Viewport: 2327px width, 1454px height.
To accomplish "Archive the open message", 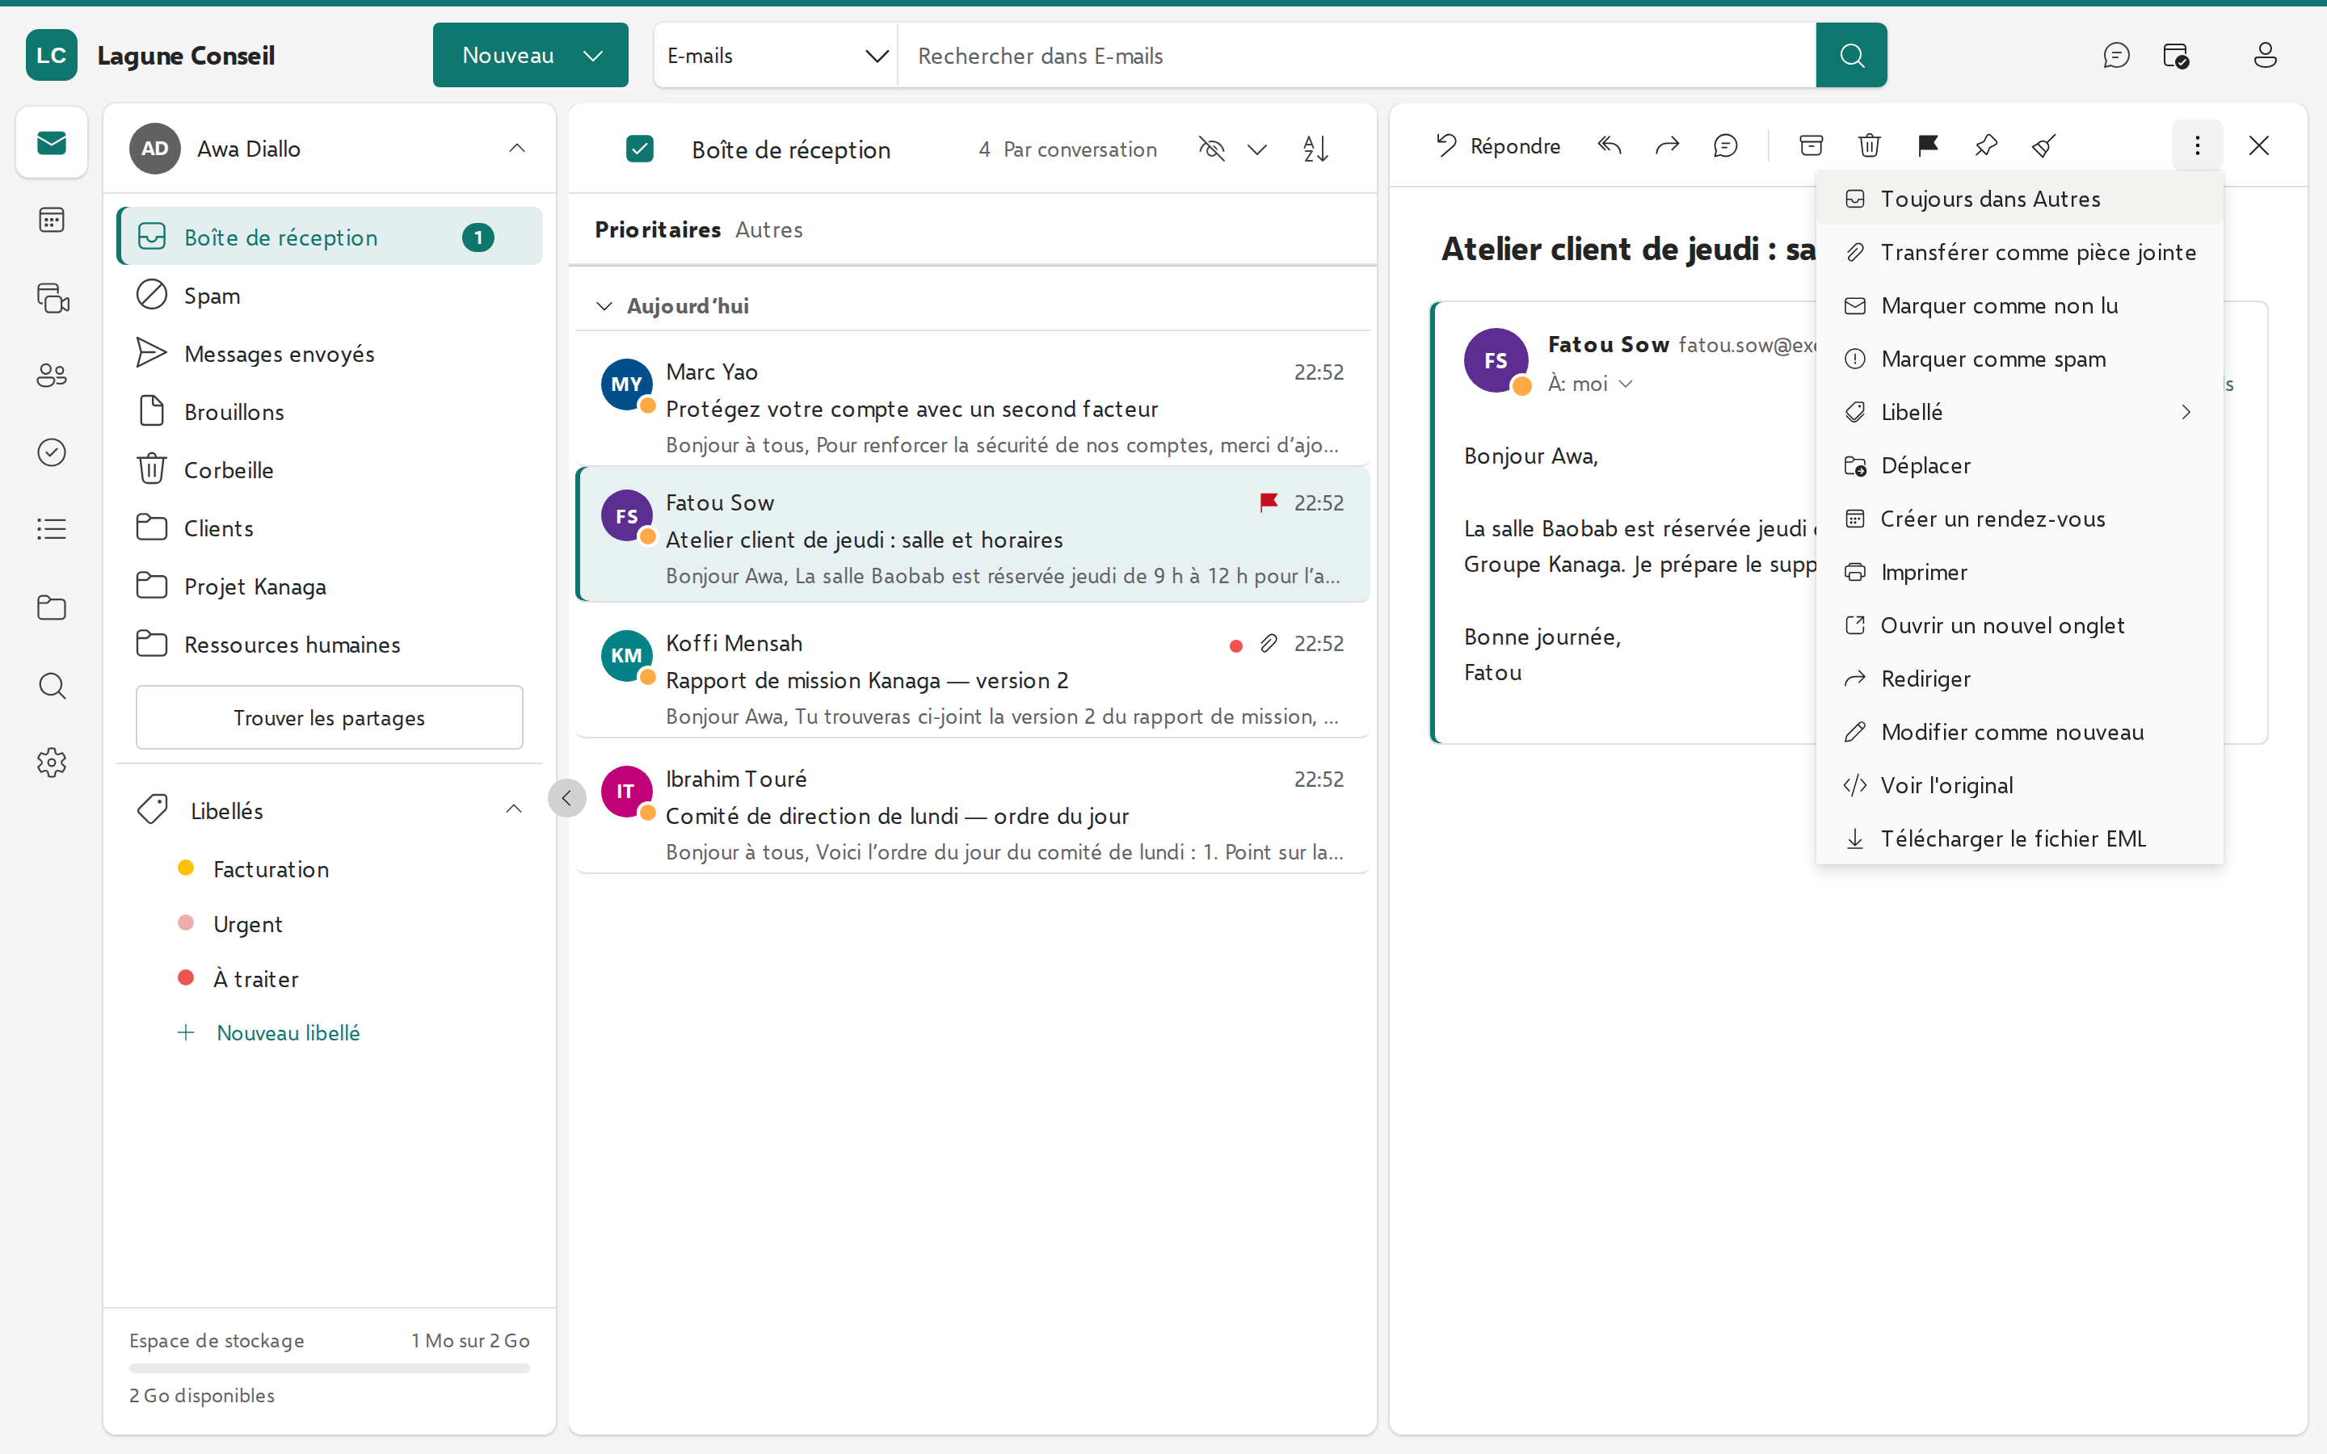I will pyautogui.click(x=1811, y=145).
